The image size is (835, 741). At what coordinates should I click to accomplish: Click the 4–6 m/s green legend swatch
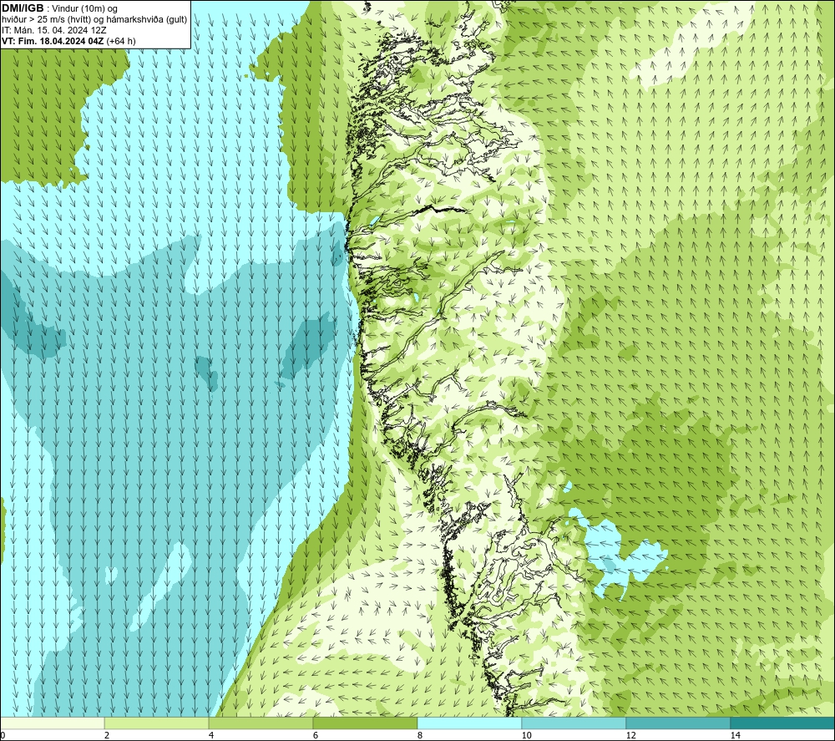261,723
